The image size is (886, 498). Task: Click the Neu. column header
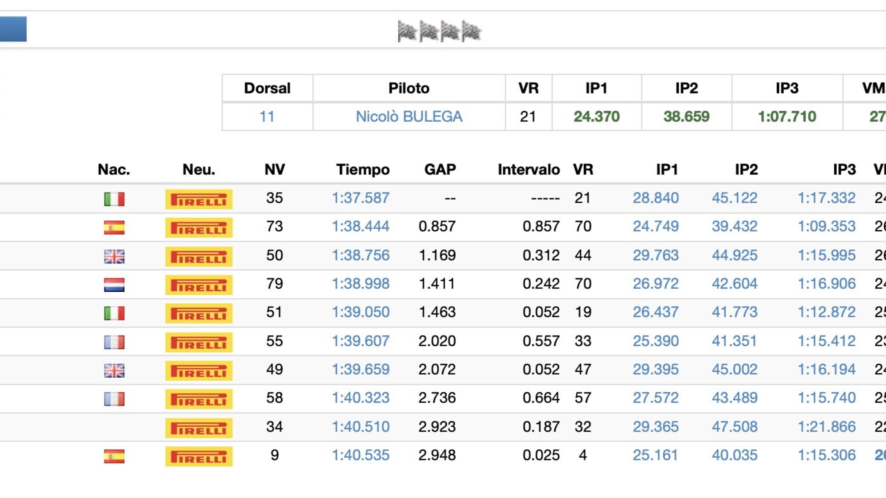pyautogui.click(x=198, y=170)
